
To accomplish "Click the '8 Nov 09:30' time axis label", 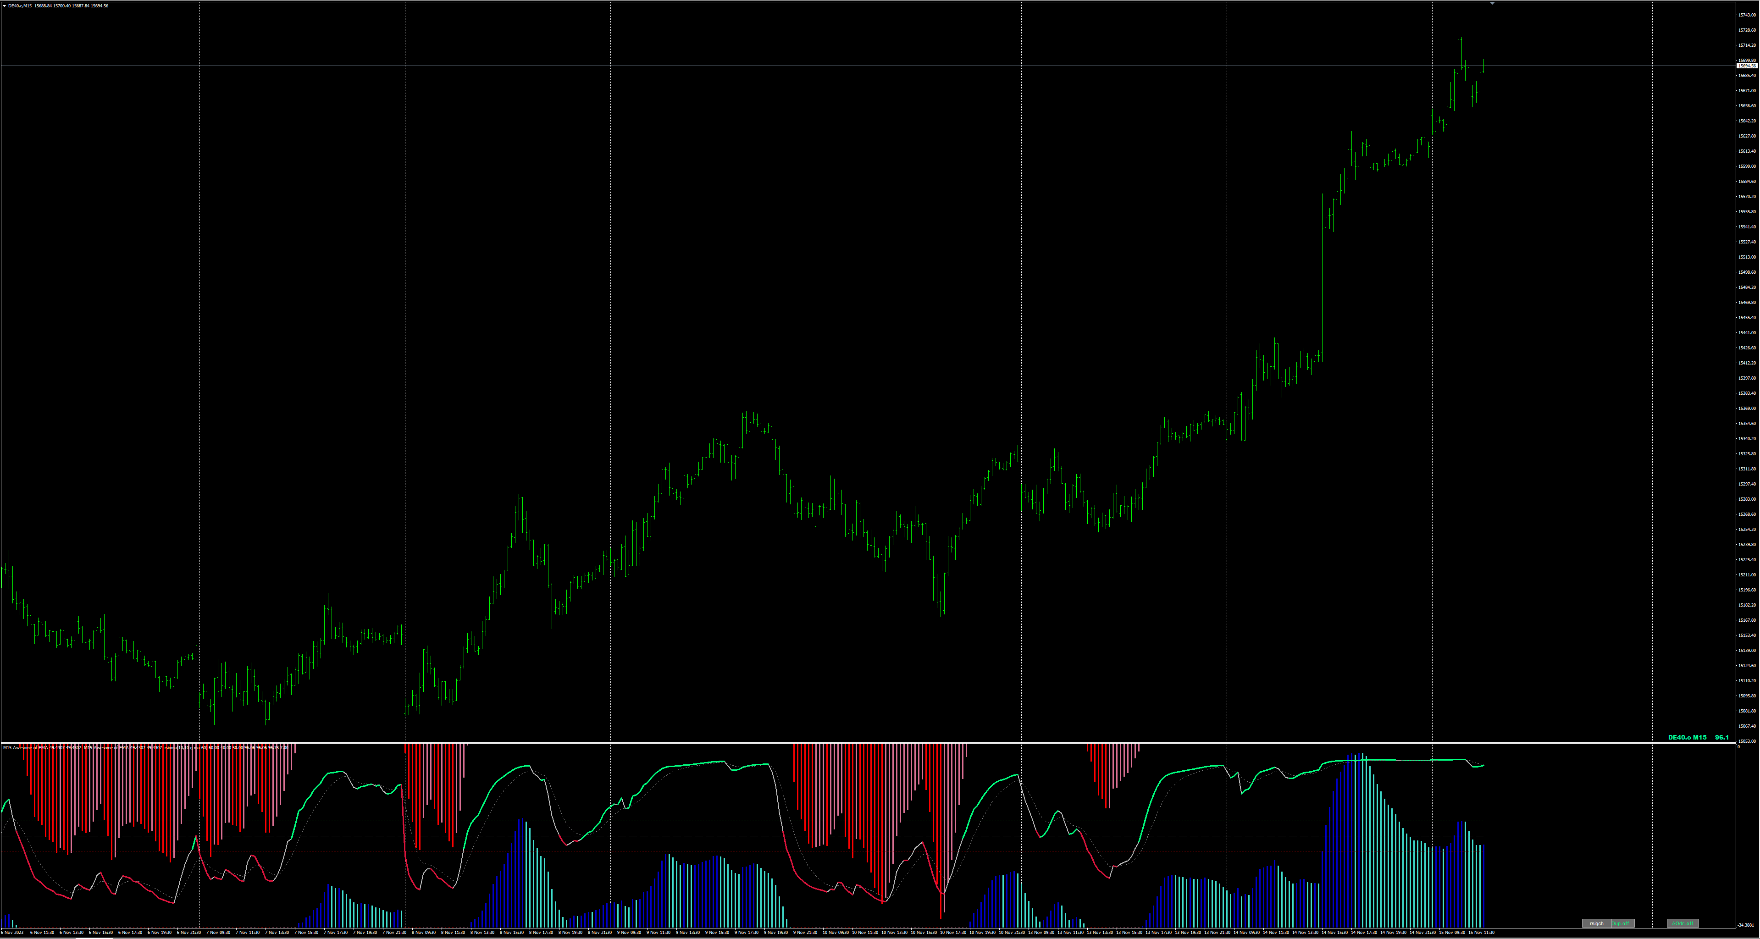I will [x=424, y=932].
